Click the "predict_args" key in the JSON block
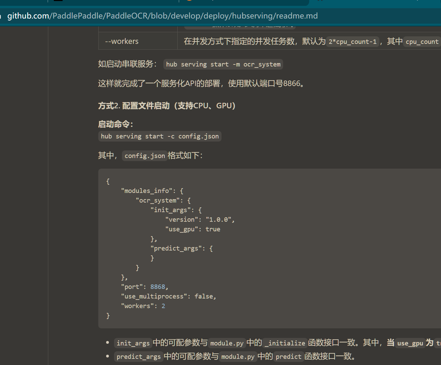Image resolution: width=441 pixels, height=365 pixels. [176, 248]
